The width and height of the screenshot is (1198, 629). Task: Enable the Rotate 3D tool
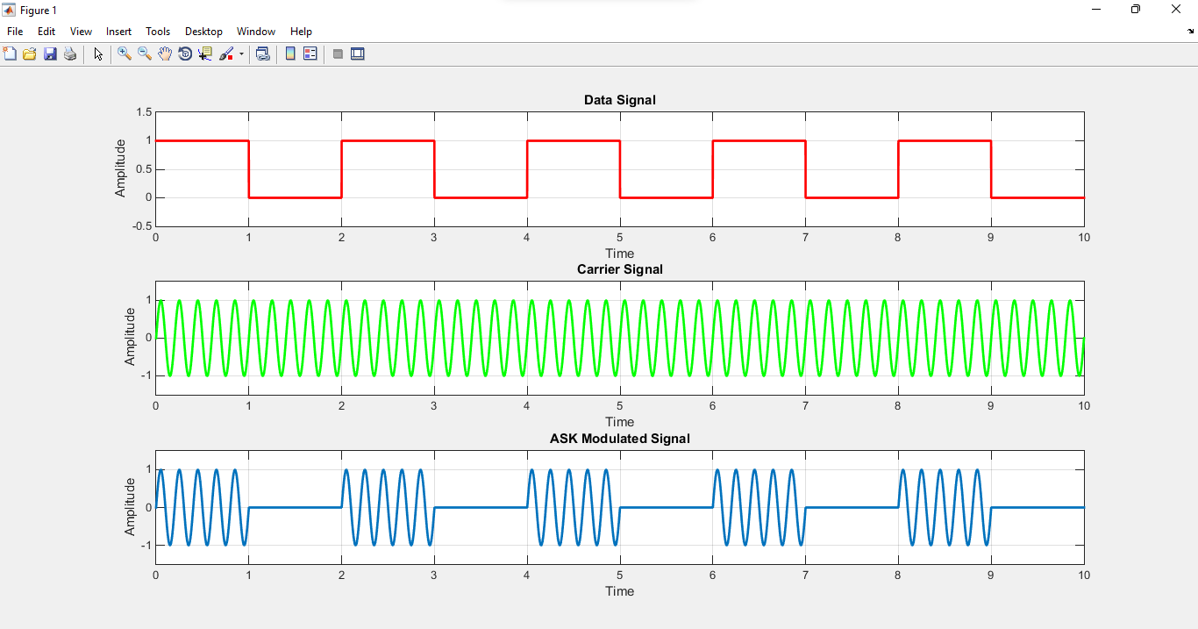tap(185, 54)
